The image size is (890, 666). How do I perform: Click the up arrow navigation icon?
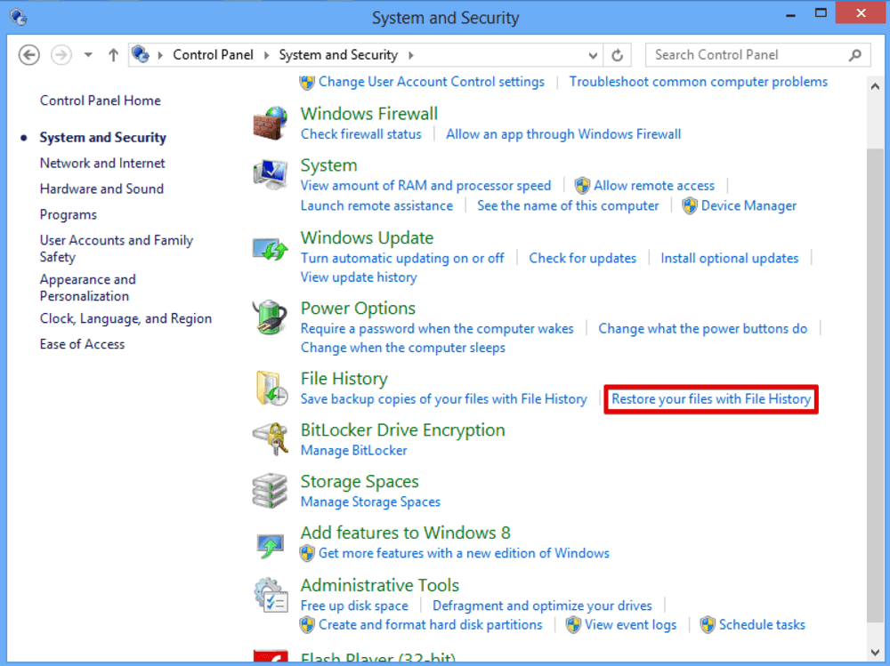113,54
